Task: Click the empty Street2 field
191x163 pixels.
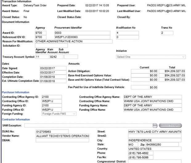Action: pyautogui.click(x=155, y=136)
